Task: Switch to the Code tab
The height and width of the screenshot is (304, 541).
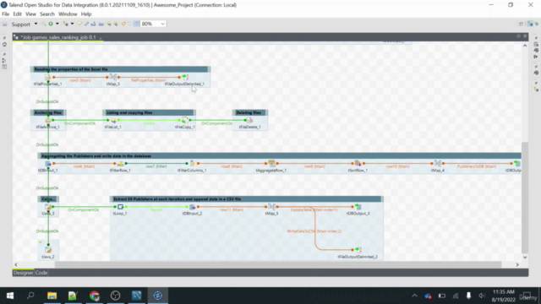Action: pyautogui.click(x=41, y=273)
